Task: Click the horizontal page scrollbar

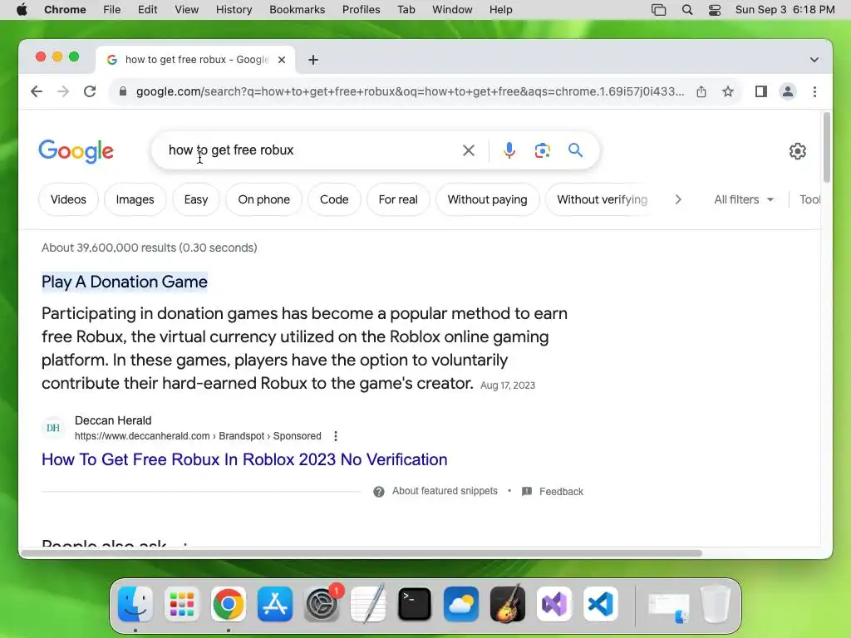Action: point(361,553)
